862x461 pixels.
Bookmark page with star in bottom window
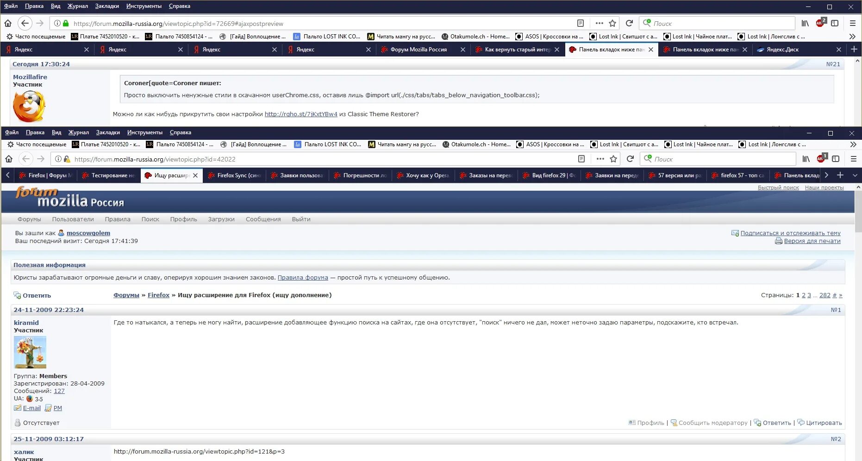tap(613, 159)
